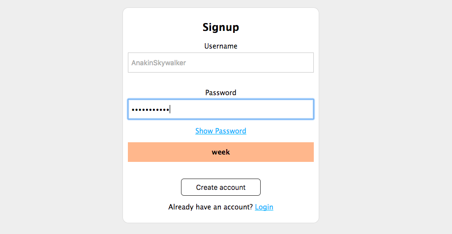Toggle Show Password visibility
452x234 pixels.
(x=220, y=131)
